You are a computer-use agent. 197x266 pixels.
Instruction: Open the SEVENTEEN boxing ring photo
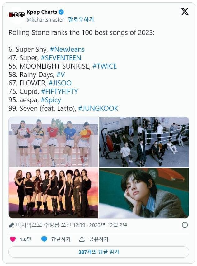144,142
